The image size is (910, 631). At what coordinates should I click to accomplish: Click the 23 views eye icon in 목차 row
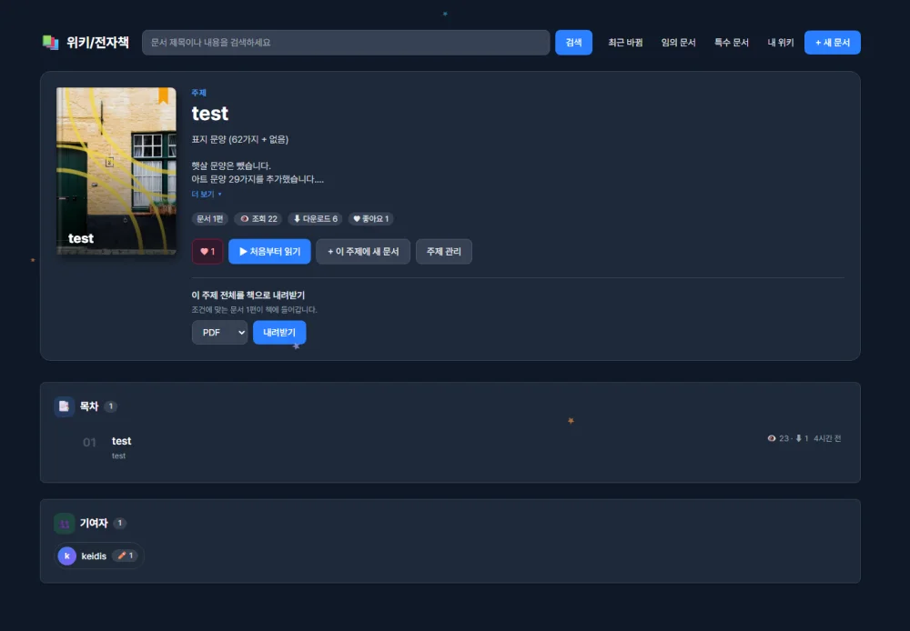pos(772,438)
